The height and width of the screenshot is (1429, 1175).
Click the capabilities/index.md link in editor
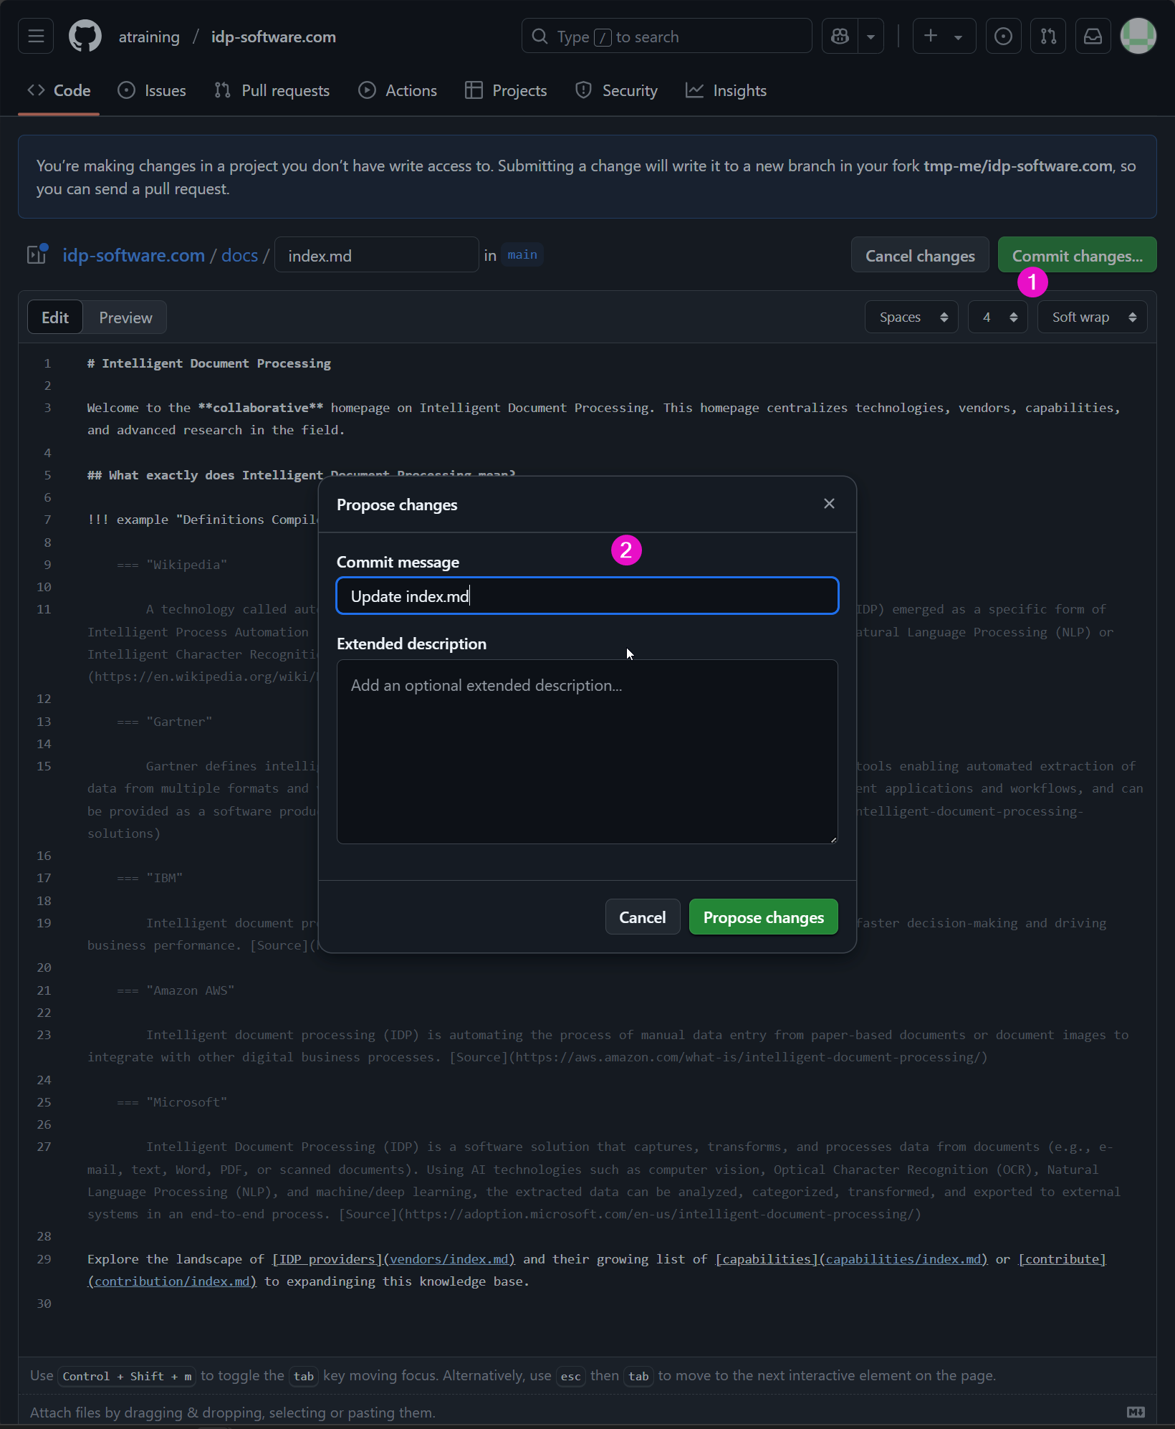pos(903,1259)
